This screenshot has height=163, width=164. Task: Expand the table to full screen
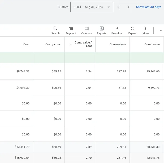pyautogui.click(x=133, y=30)
